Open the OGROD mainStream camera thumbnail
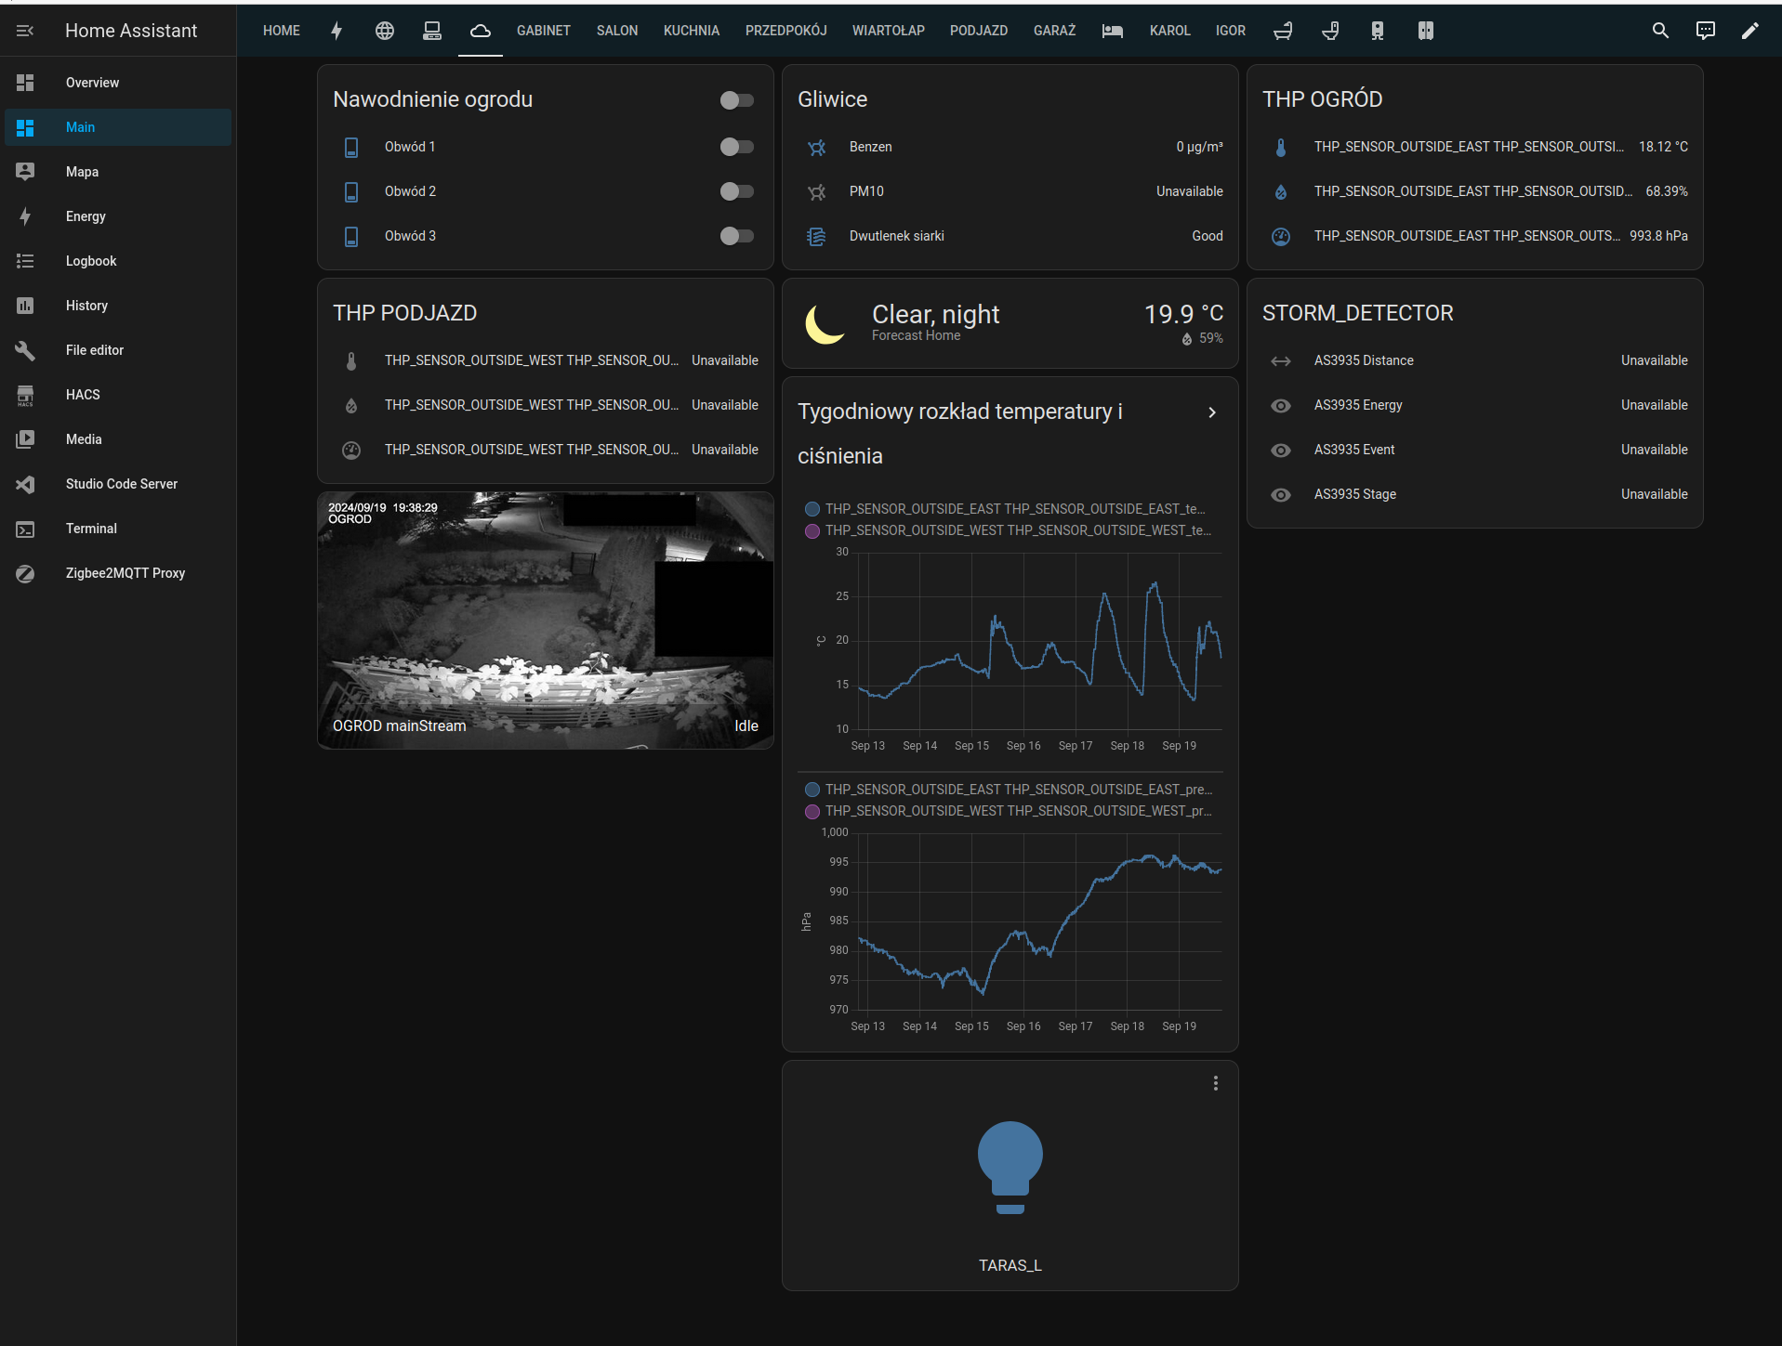Viewport: 1782px width, 1346px height. pos(545,621)
